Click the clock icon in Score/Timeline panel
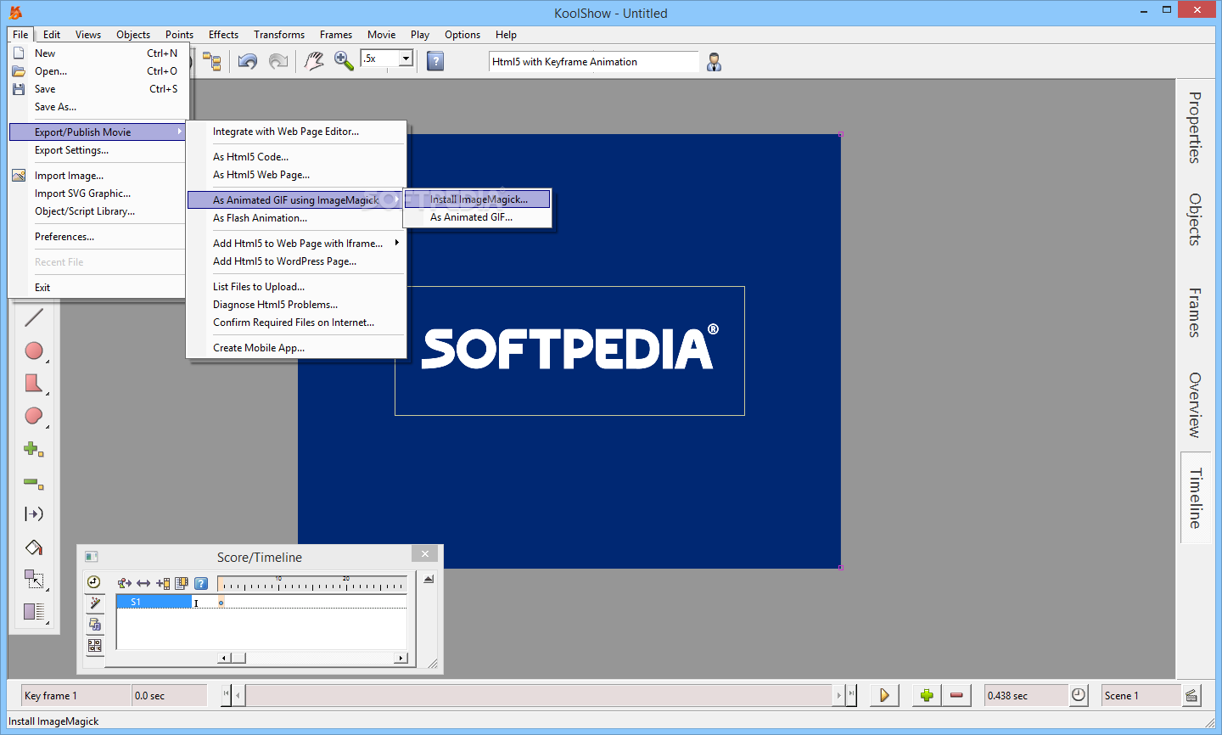Image resolution: width=1222 pixels, height=735 pixels. [x=94, y=582]
